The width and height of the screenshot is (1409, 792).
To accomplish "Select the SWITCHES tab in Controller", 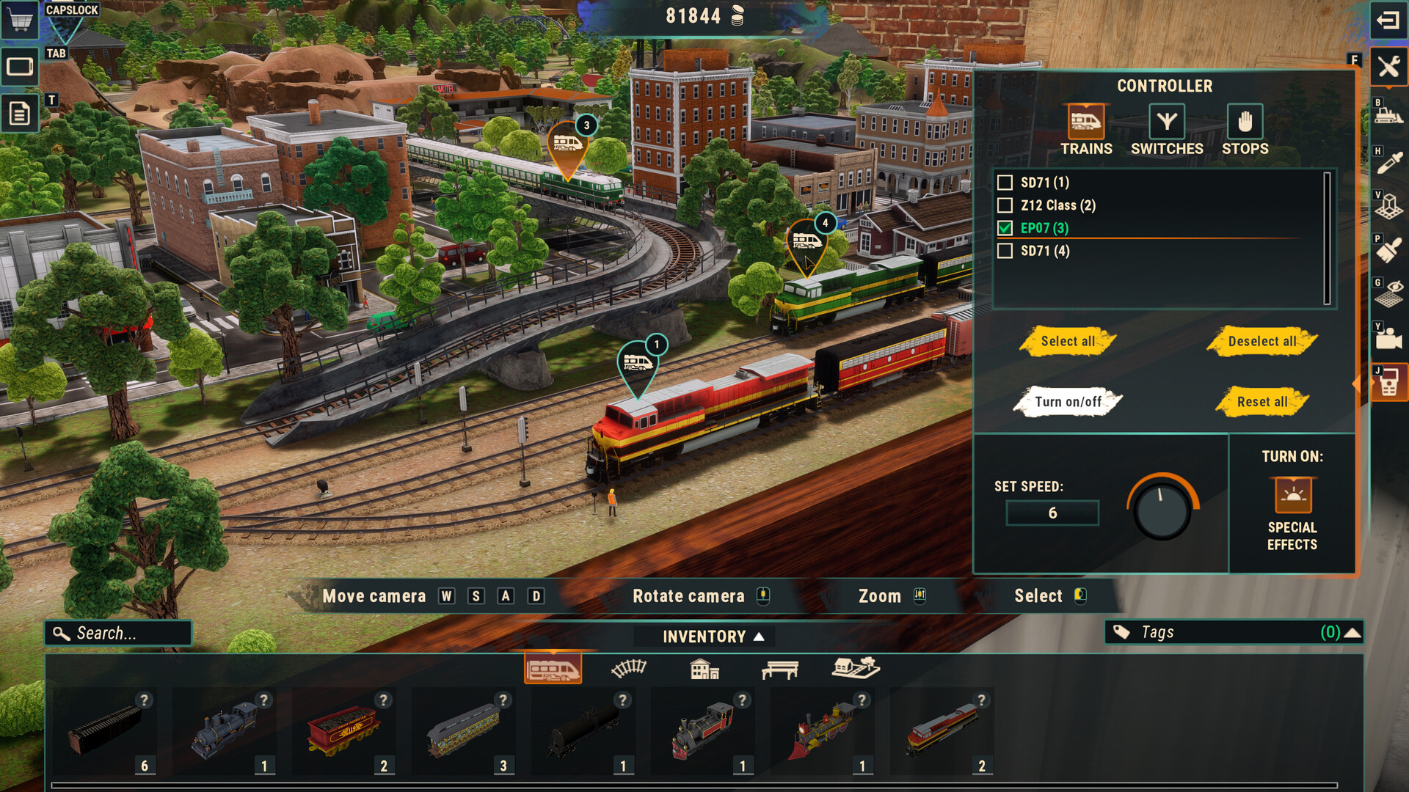I will (x=1165, y=125).
